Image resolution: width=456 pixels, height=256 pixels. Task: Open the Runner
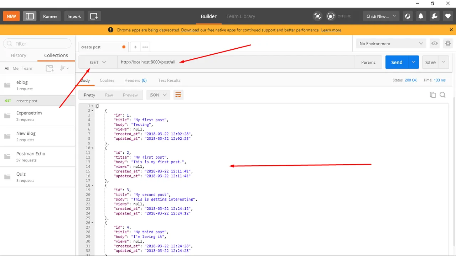click(x=50, y=16)
